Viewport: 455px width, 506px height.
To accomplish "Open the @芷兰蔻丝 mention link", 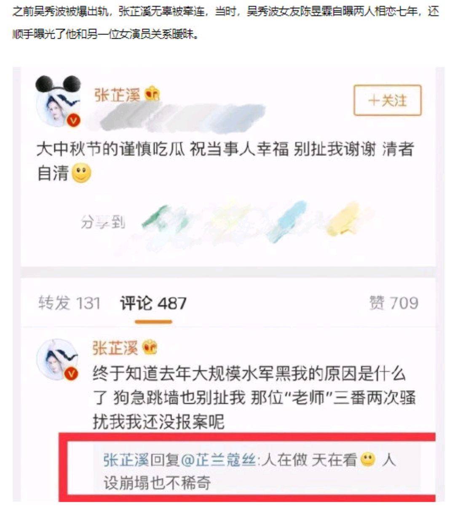I will coord(218,460).
